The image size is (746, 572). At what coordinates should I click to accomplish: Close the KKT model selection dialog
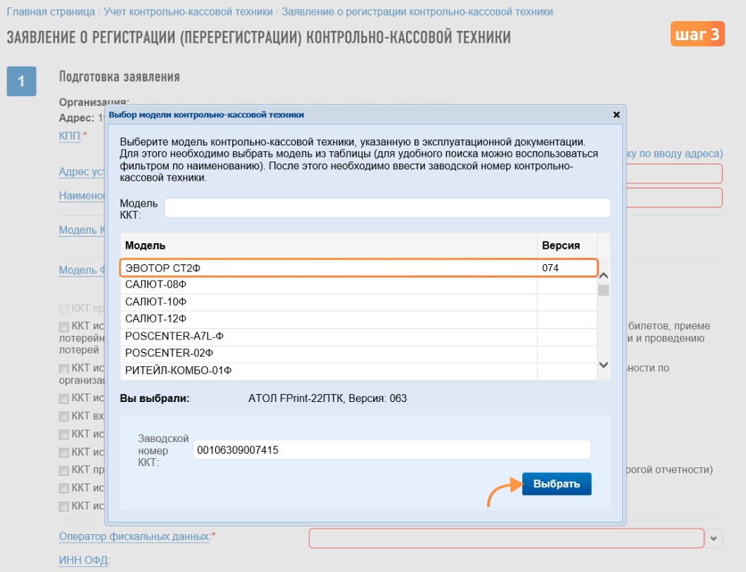[x=616, y=115]
